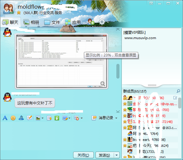
Task: Click the message blocking icon
Action: 77,118
